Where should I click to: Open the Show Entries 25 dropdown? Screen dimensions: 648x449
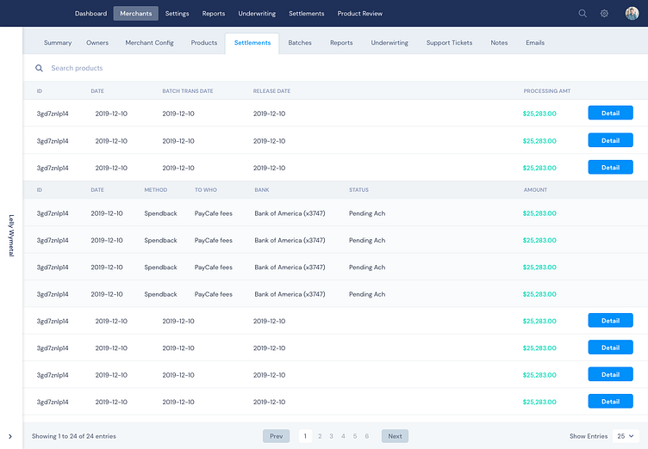coord(625,436)
